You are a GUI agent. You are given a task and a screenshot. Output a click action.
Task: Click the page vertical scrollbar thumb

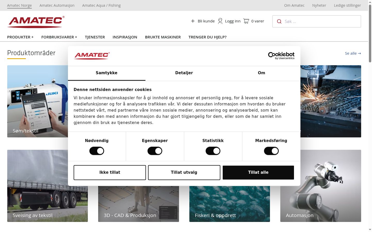370,34
